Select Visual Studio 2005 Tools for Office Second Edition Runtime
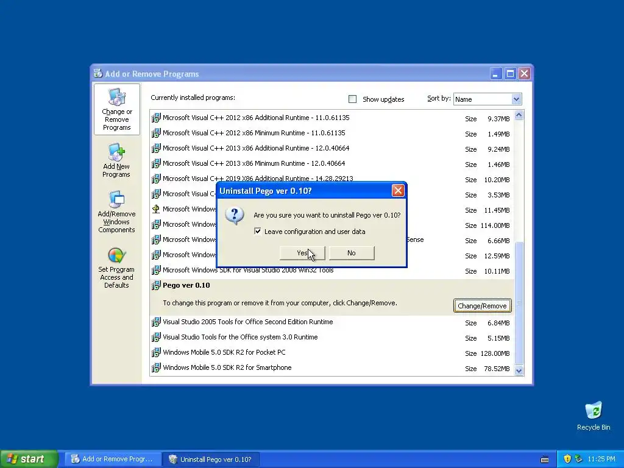The image size is (624, 468). coord(332,322)
